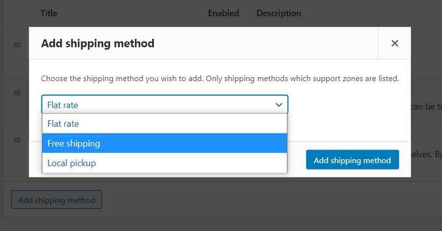
Task: Click the Description column header
Action: coord(278,13)
